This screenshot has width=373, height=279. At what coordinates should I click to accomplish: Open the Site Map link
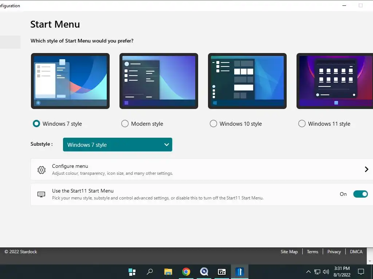pos(289,252)
